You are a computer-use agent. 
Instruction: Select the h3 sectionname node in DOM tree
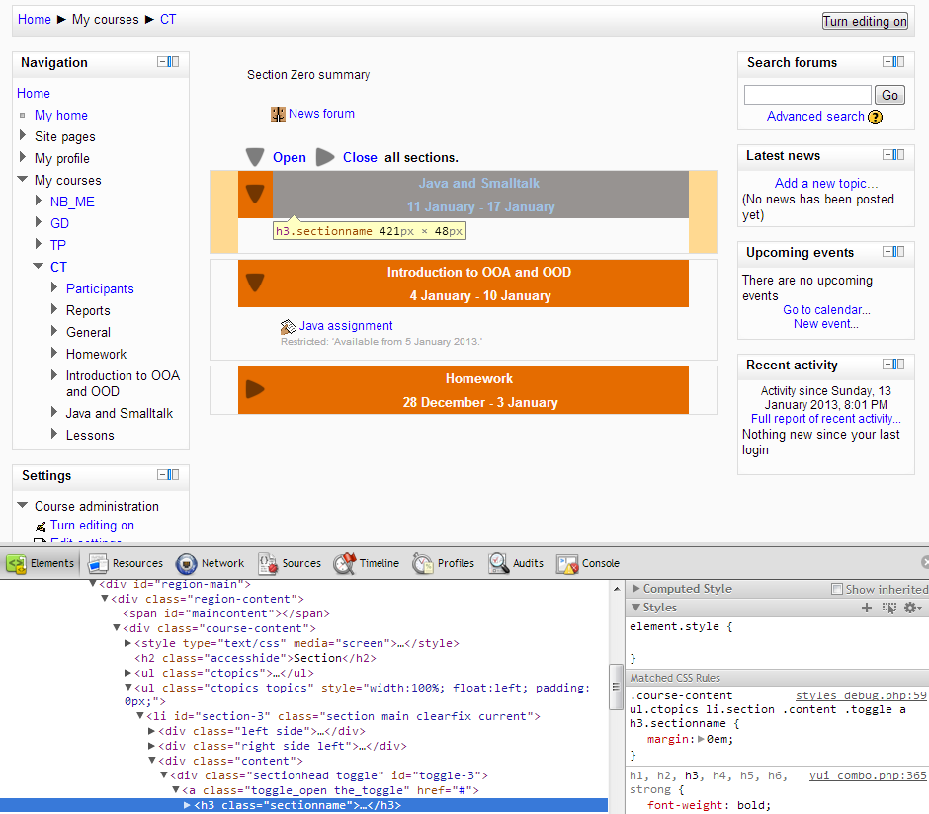click(303, 805)
